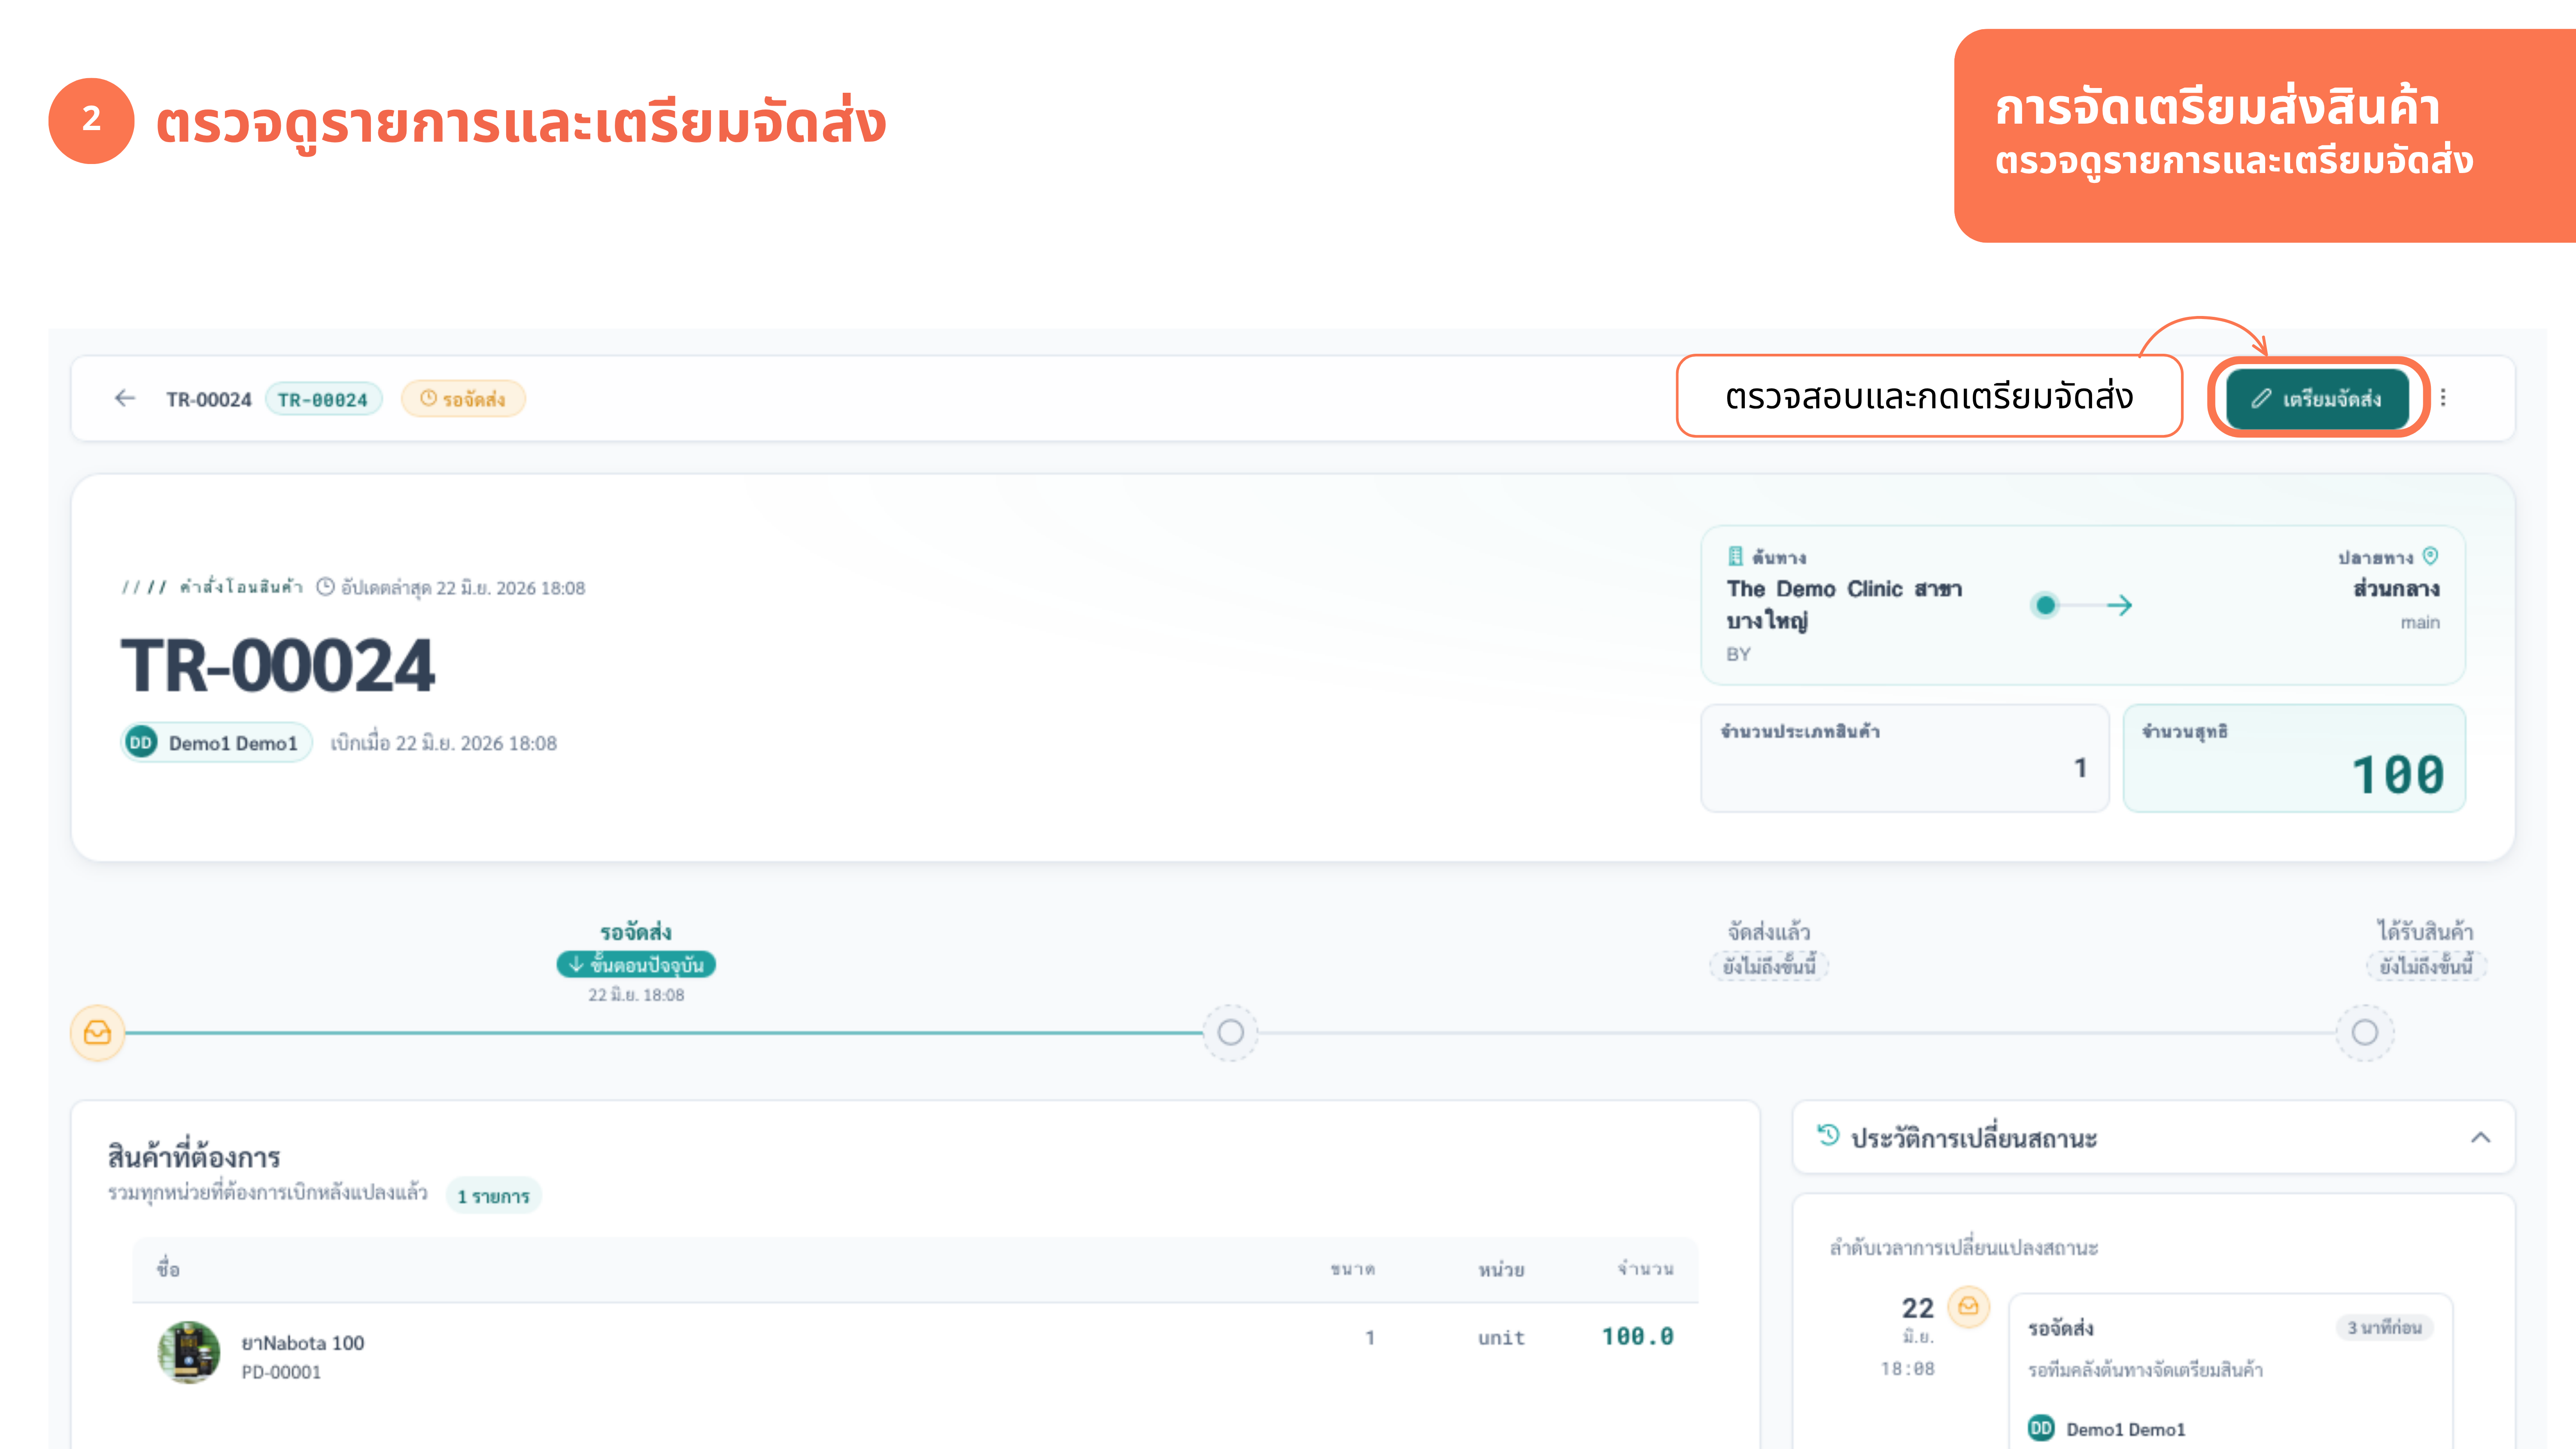Click the unit value in product row

pos(1501,1338)
